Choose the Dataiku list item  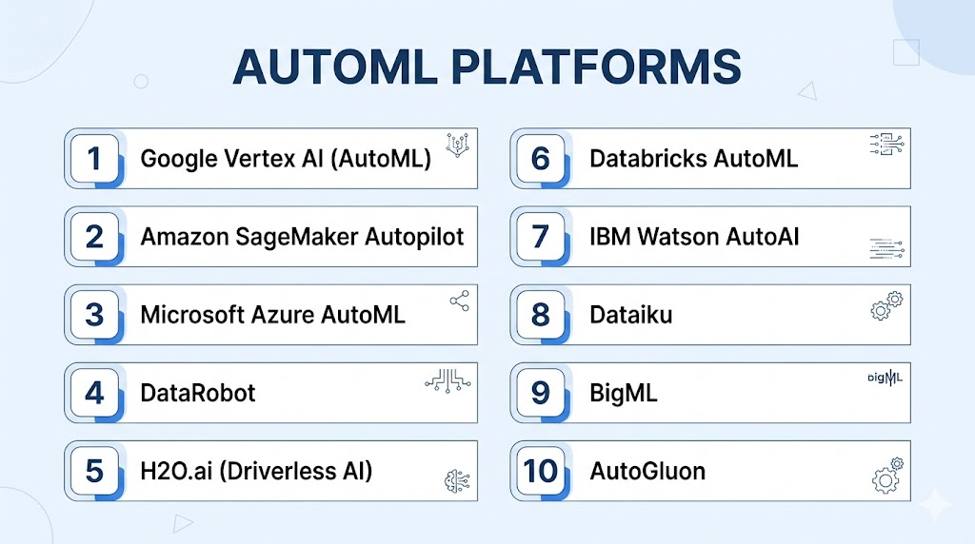coord(630,315)
